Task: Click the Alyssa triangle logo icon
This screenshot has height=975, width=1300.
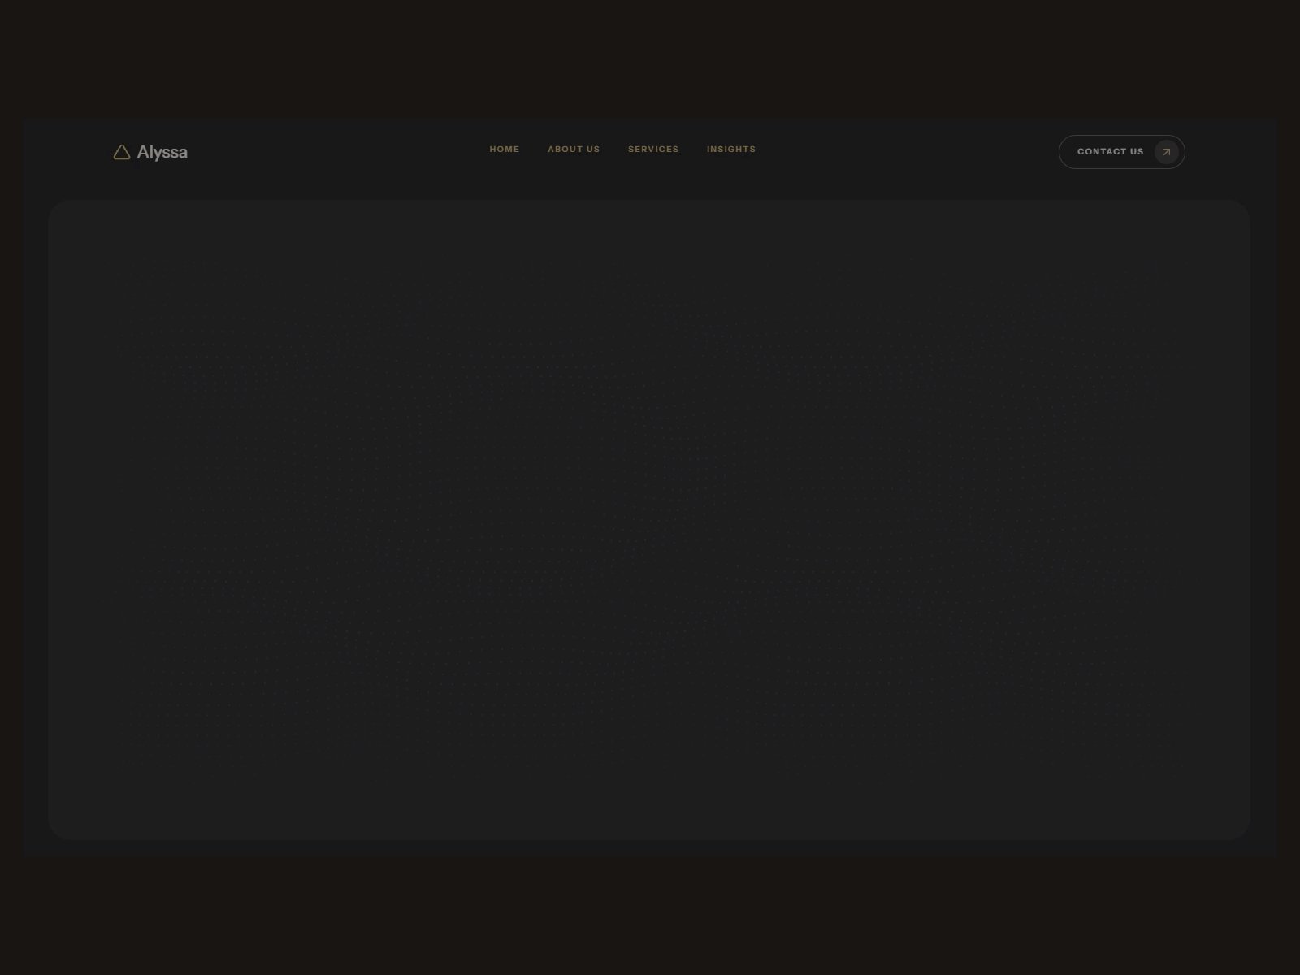Action: coord(122,152)
